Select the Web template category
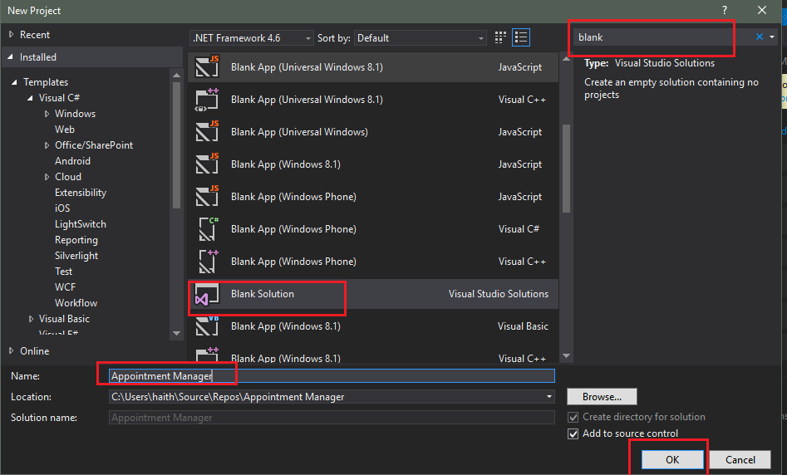The image size is (787, 475). pyautogui.click(x=65, y=130)
